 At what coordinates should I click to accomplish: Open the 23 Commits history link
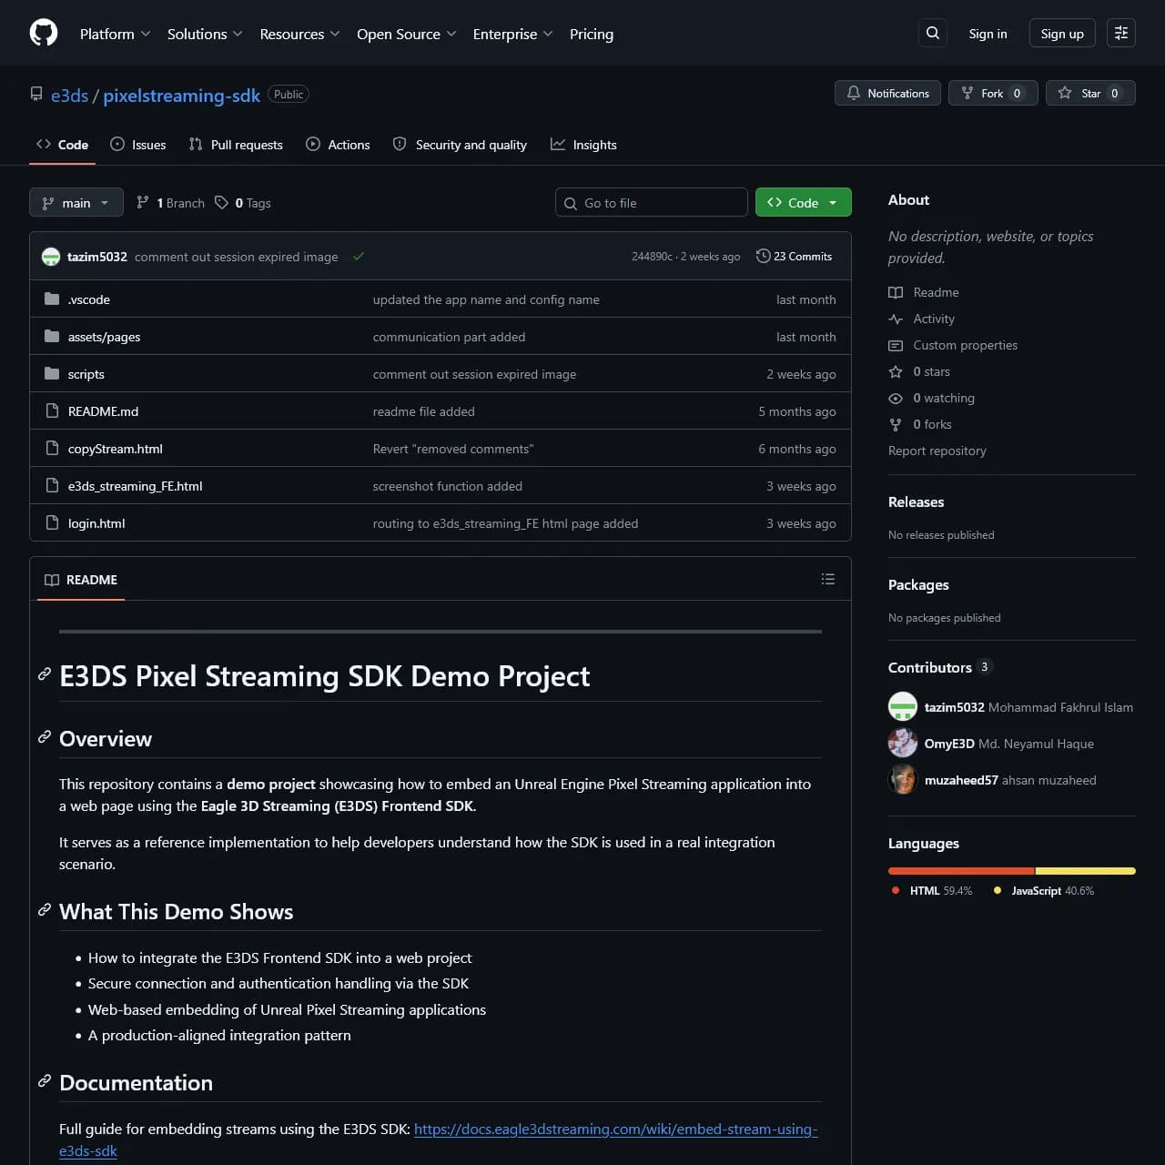[794, 257]
